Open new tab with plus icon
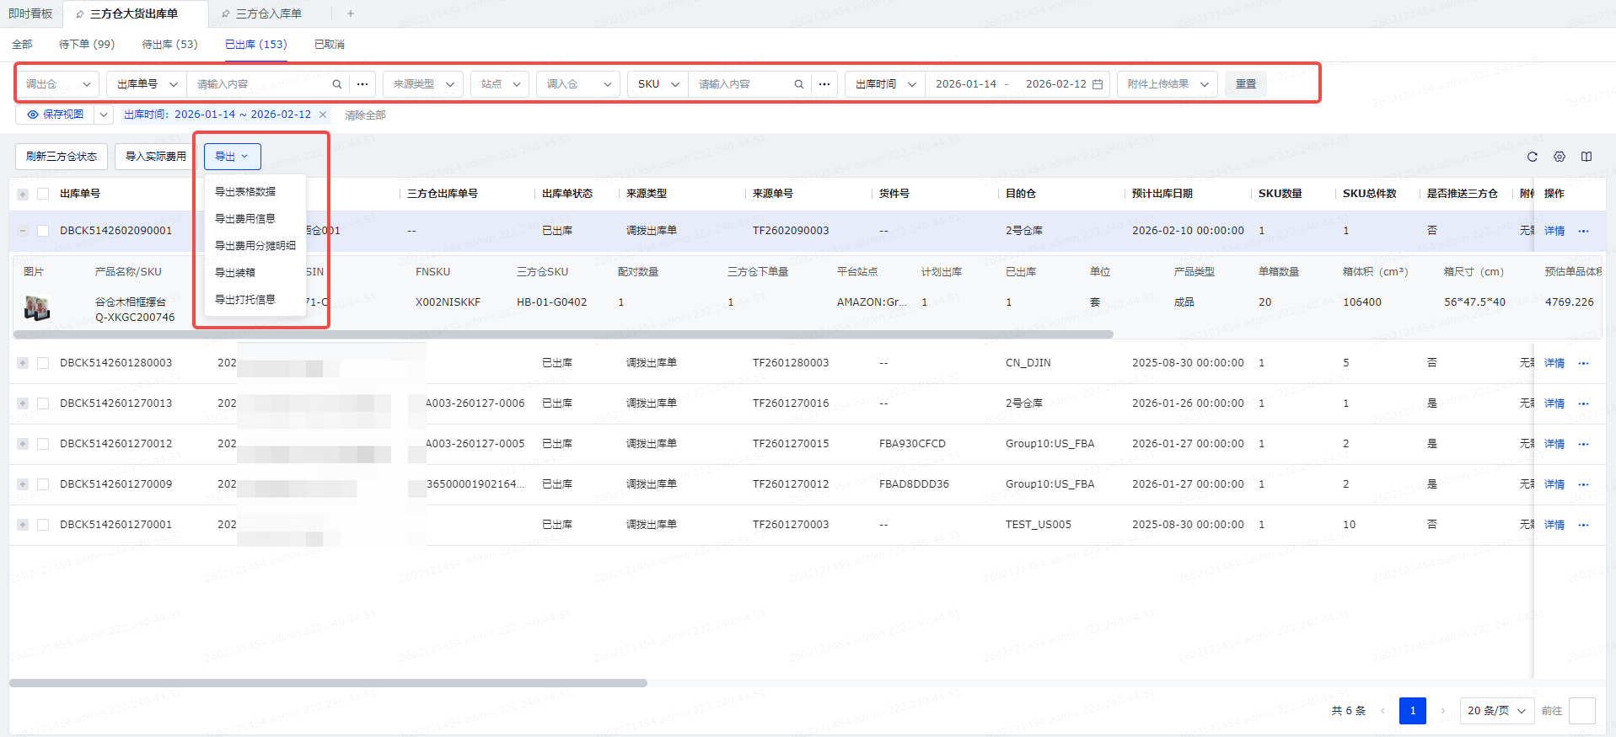Image resolution: width=1616 pixels, height=737 pixels. pyautogui.click(x=351, y=13)
